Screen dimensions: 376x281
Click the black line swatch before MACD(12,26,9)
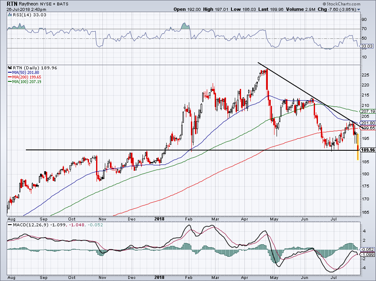[10, 225]
